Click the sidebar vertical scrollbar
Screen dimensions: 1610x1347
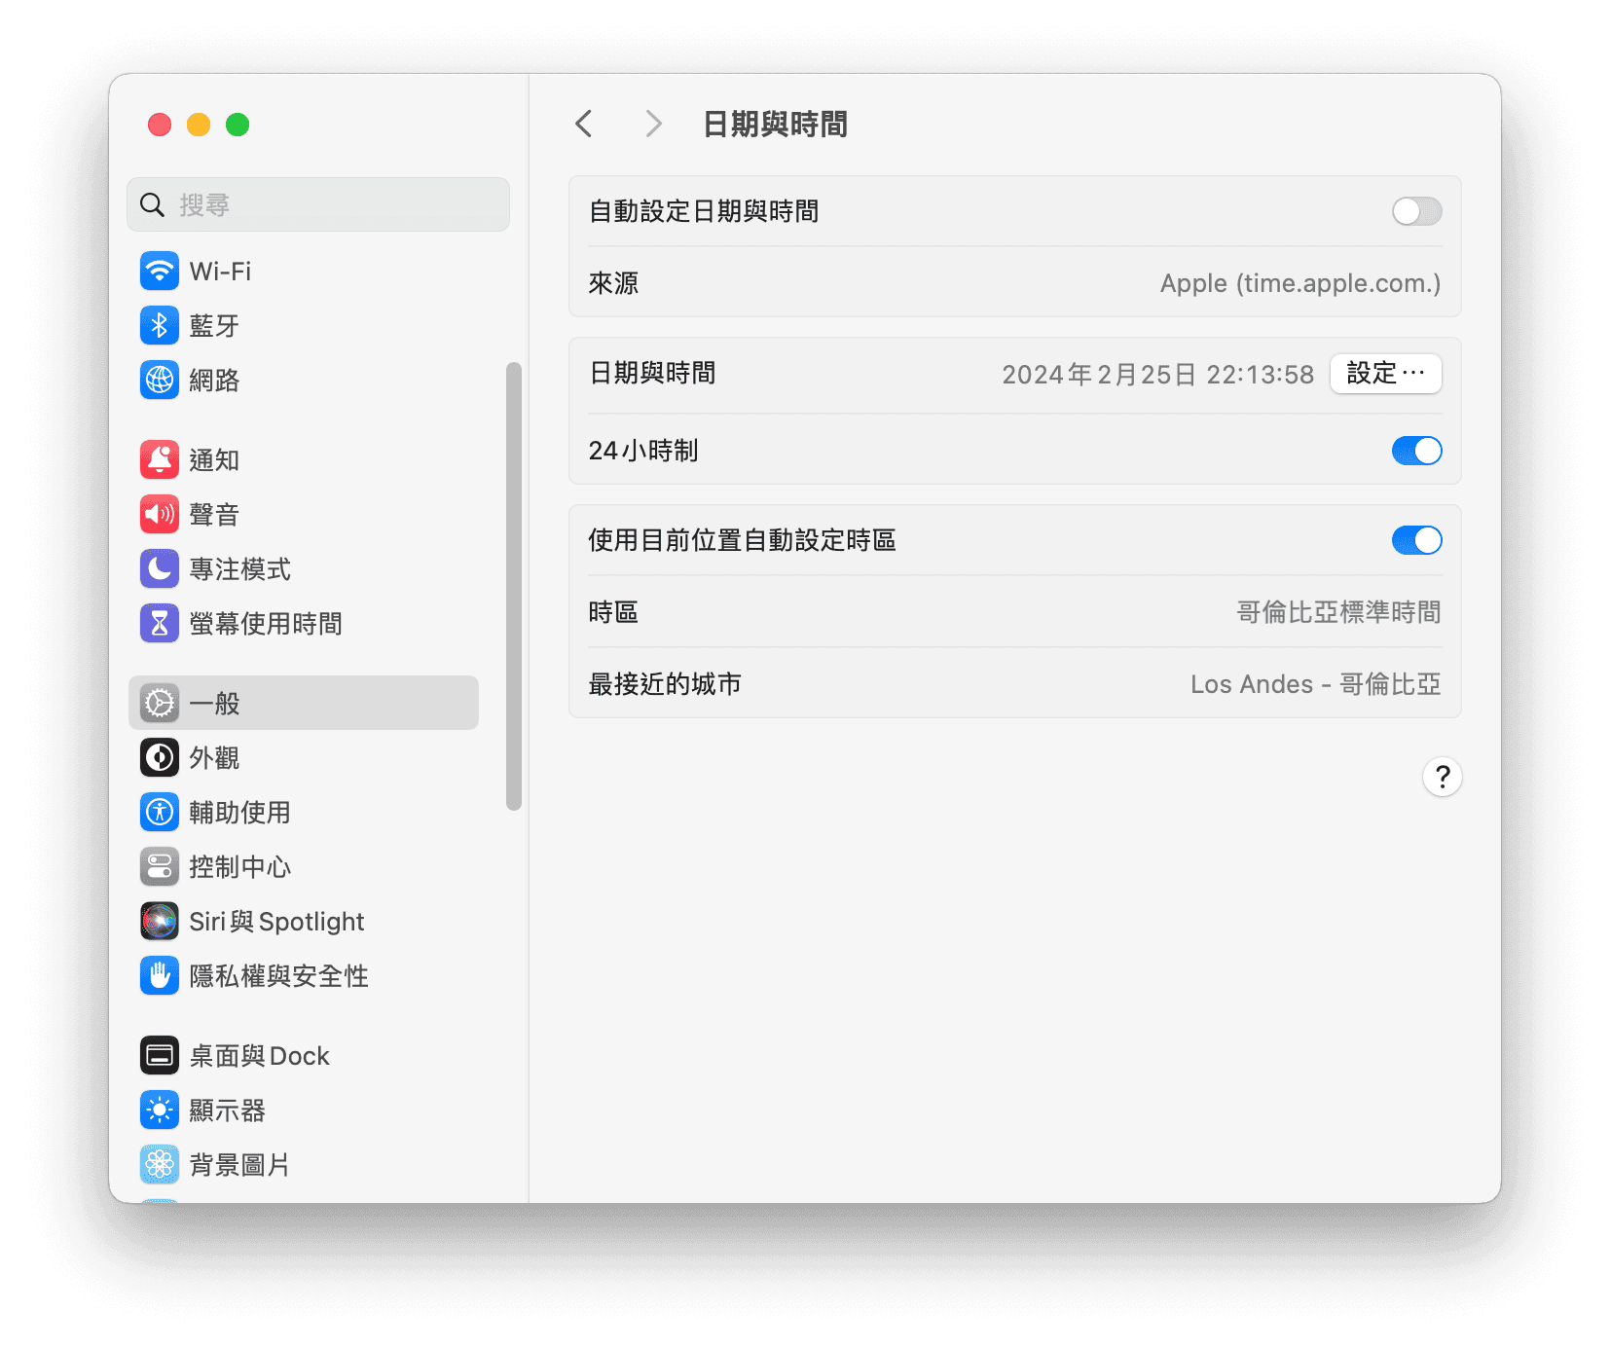click(x=514, y=586)
